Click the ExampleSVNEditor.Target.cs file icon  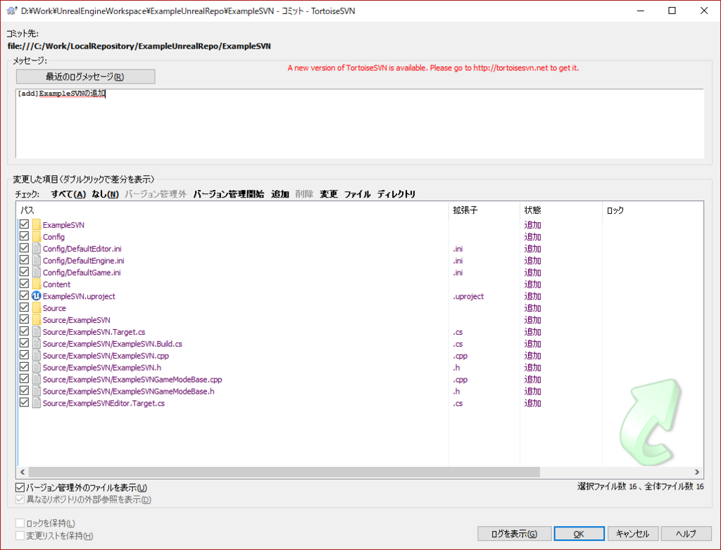(37, 403)
